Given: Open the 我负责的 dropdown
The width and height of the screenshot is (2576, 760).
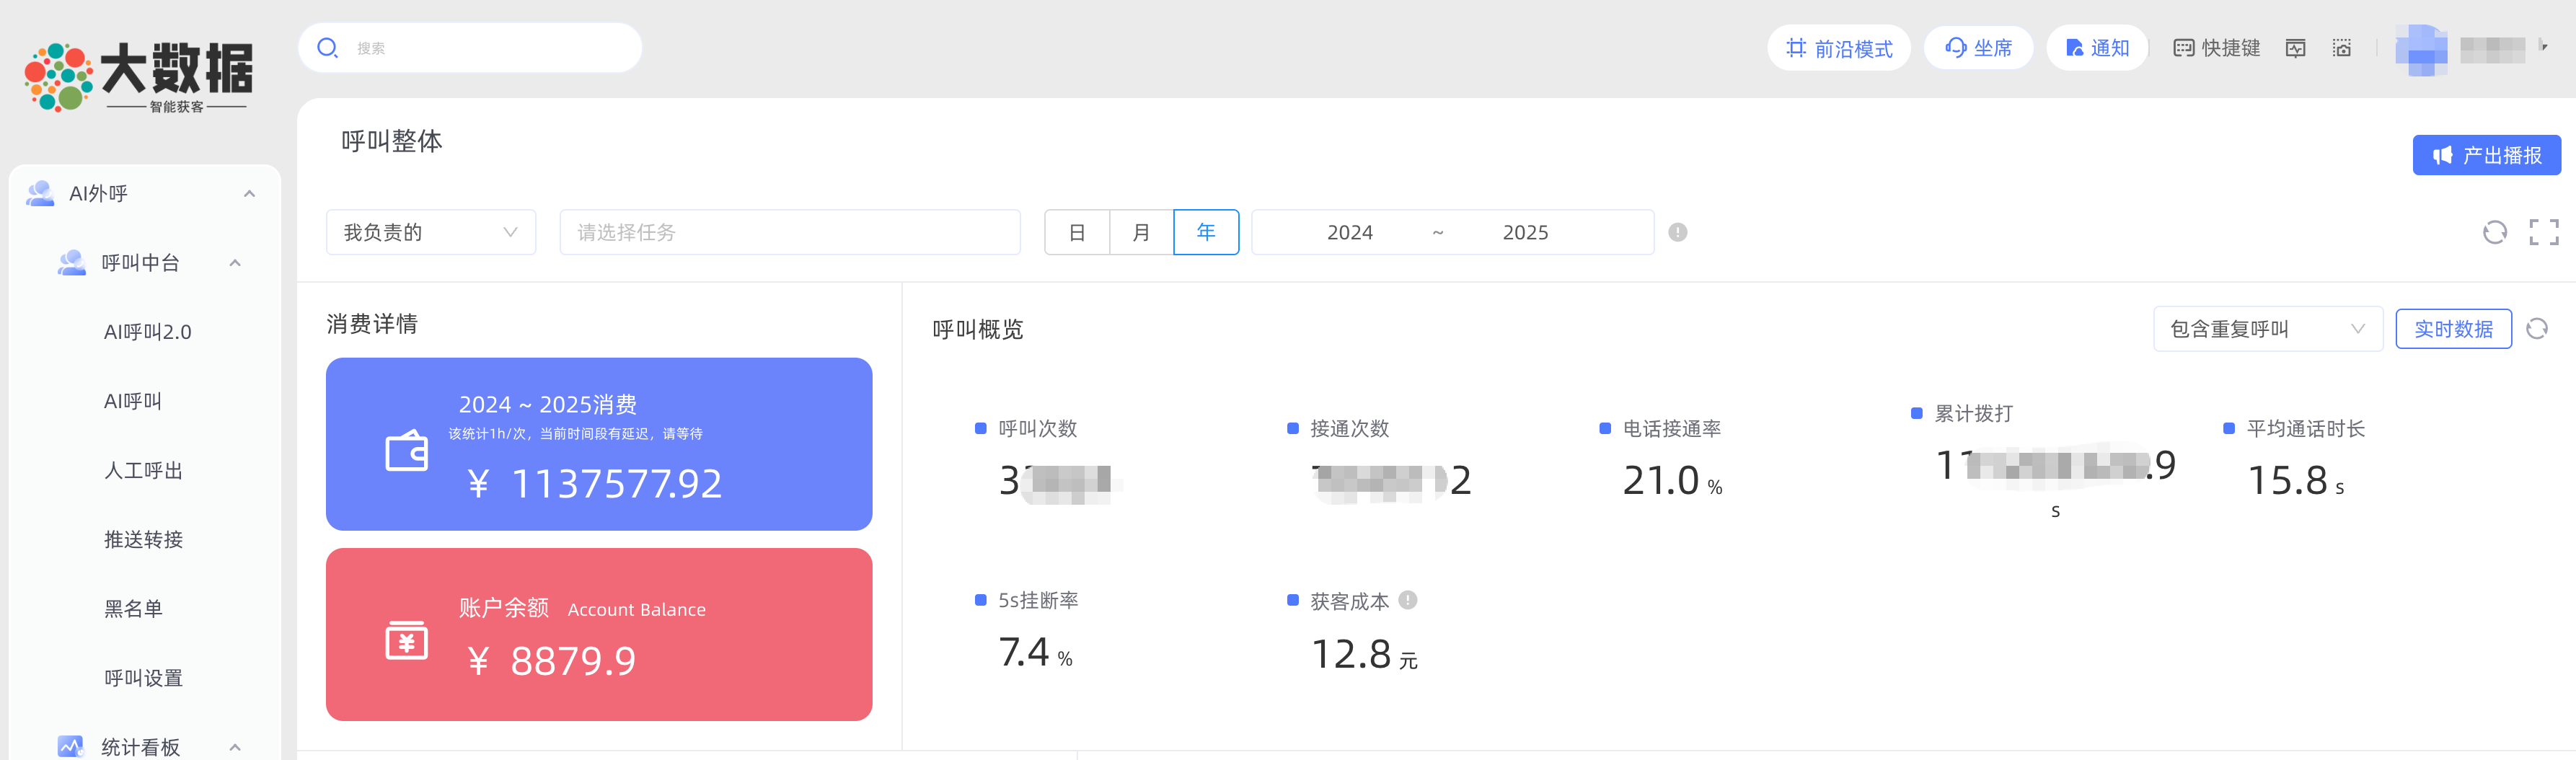Looking at the screenshot, I should click(430, 232).
